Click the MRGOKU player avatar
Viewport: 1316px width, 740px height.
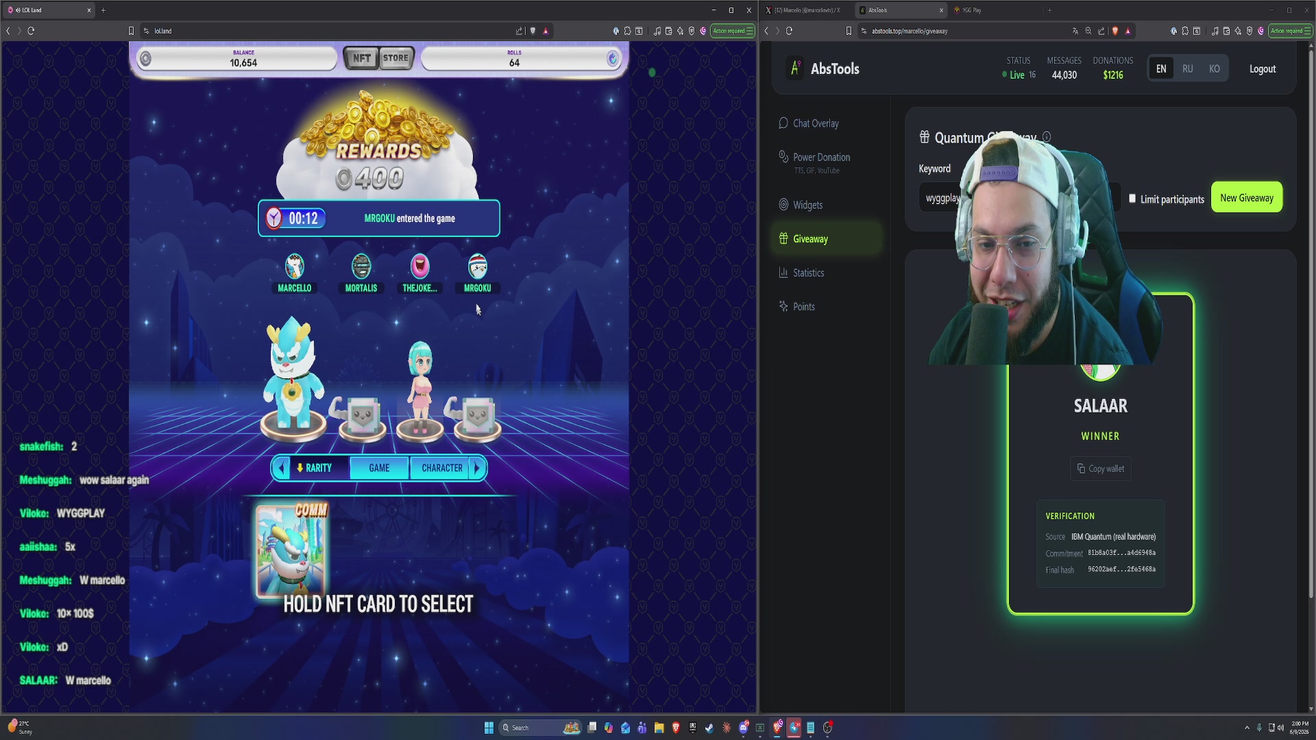tap(477, 267)
